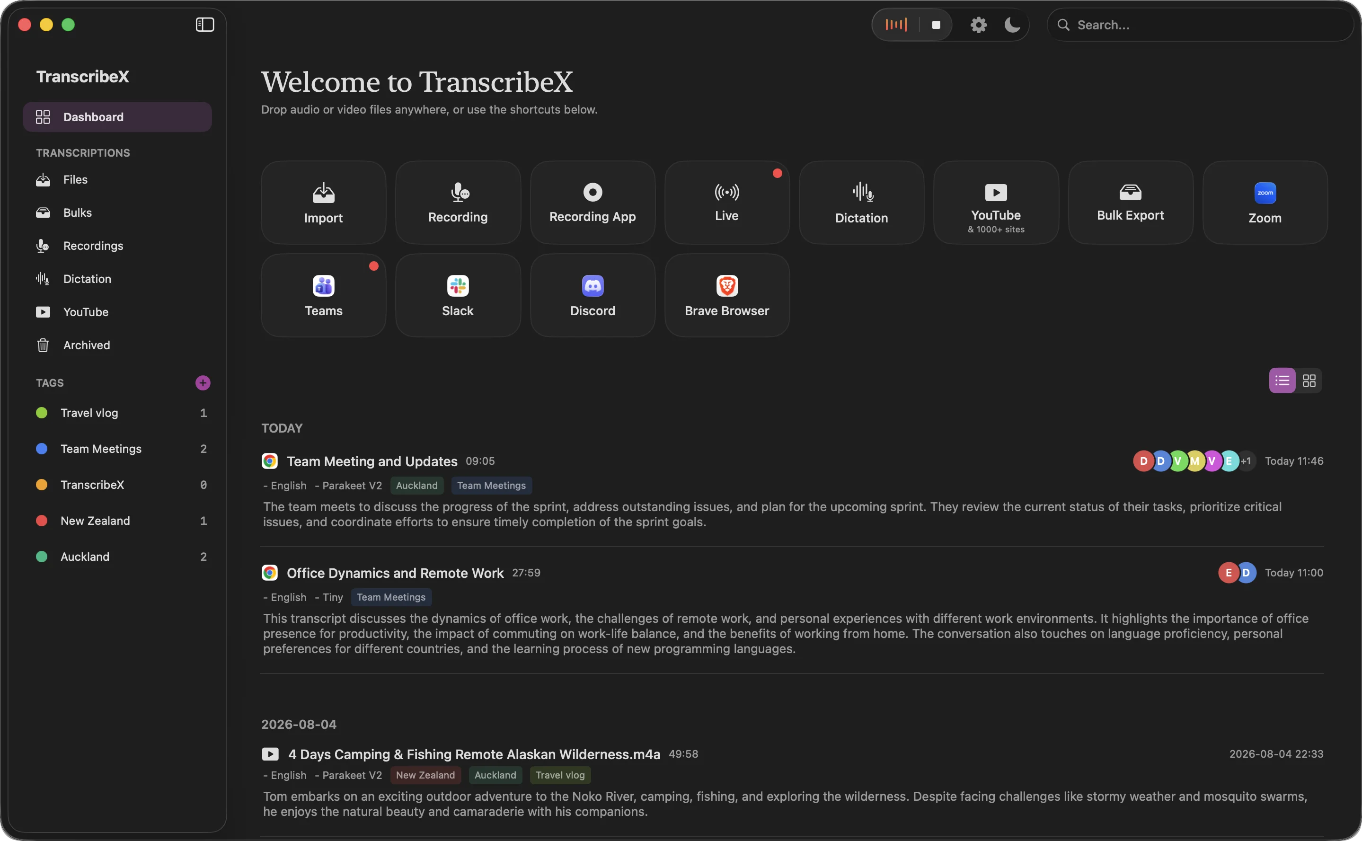Stop recording with the square button

[936, 25]
